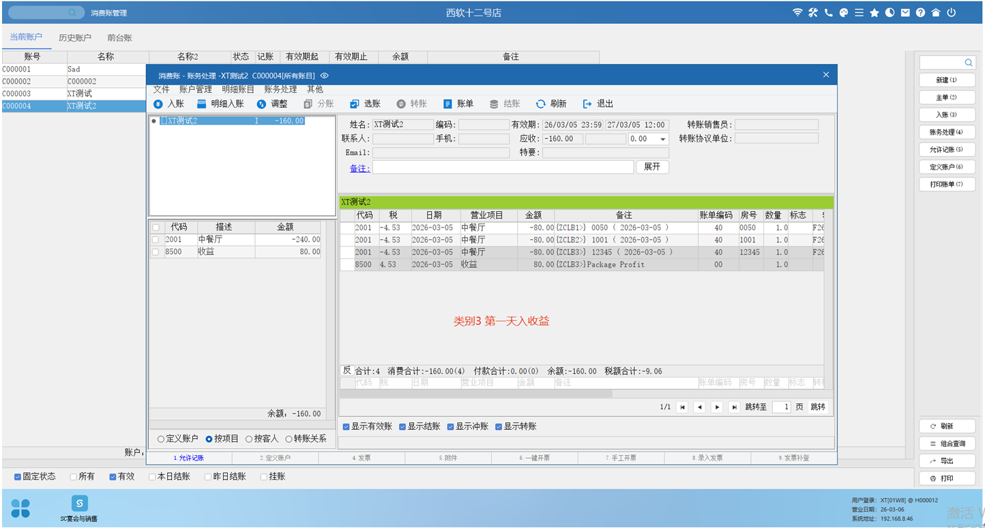Open the three-line list menu icon

tap(859, 13)
